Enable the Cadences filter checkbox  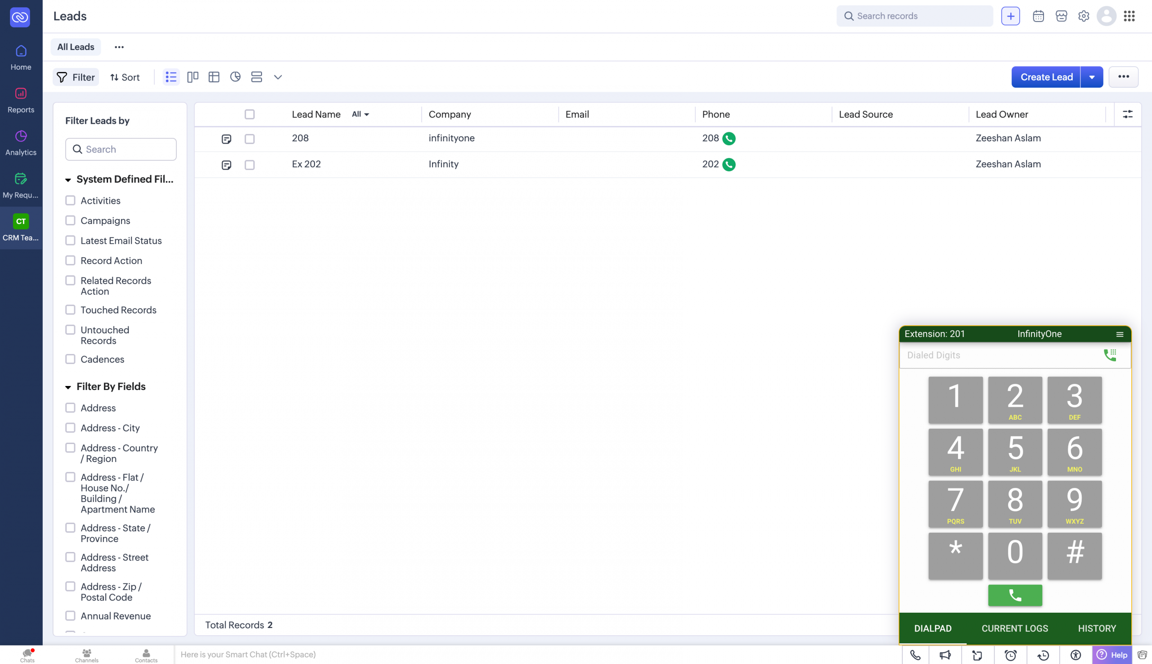70,359
